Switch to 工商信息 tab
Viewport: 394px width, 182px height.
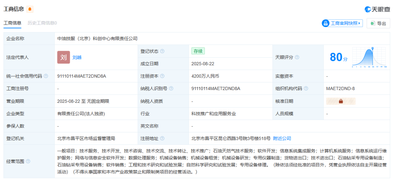click(x=12, y=23)
